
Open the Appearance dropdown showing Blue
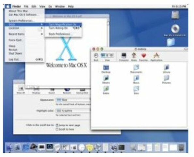[x=73, y=100]
